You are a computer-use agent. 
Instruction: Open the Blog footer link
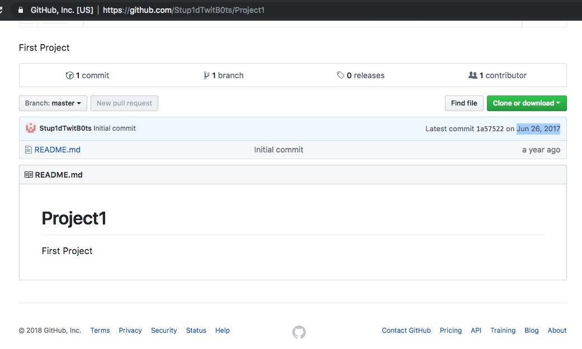(x=532, y=331)
